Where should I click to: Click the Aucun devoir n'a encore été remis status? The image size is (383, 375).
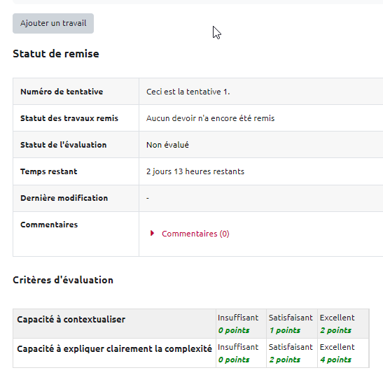pos(210,118)
